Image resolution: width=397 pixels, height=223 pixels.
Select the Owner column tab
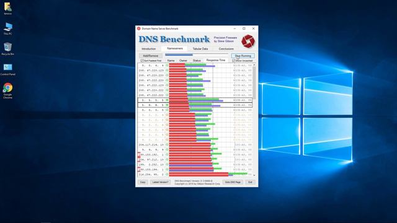coord(183,61)
